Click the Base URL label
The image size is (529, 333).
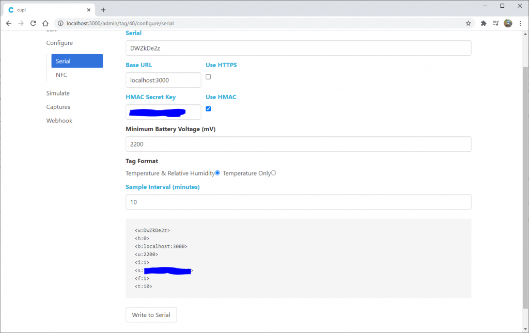coord(138,65)
